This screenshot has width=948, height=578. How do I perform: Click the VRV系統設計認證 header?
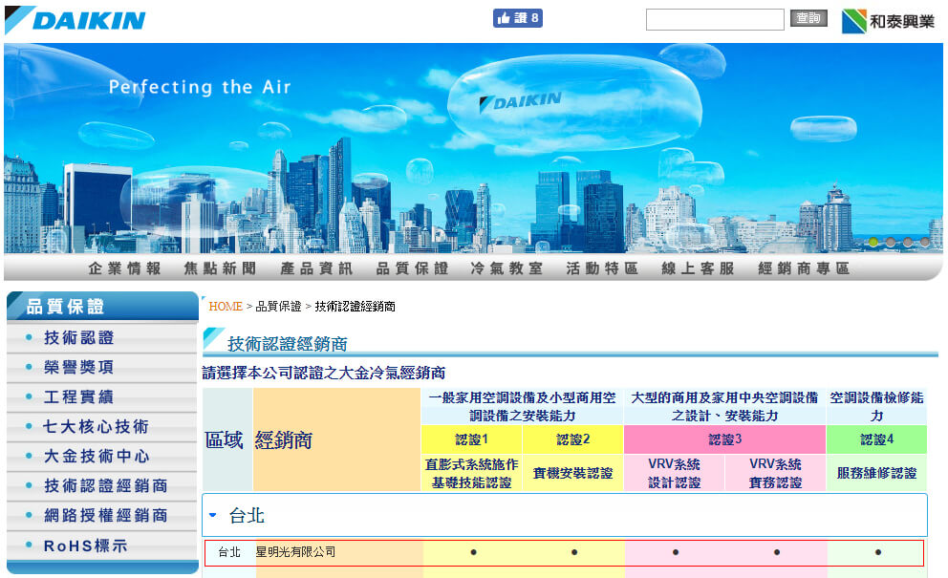pos(674,474)
